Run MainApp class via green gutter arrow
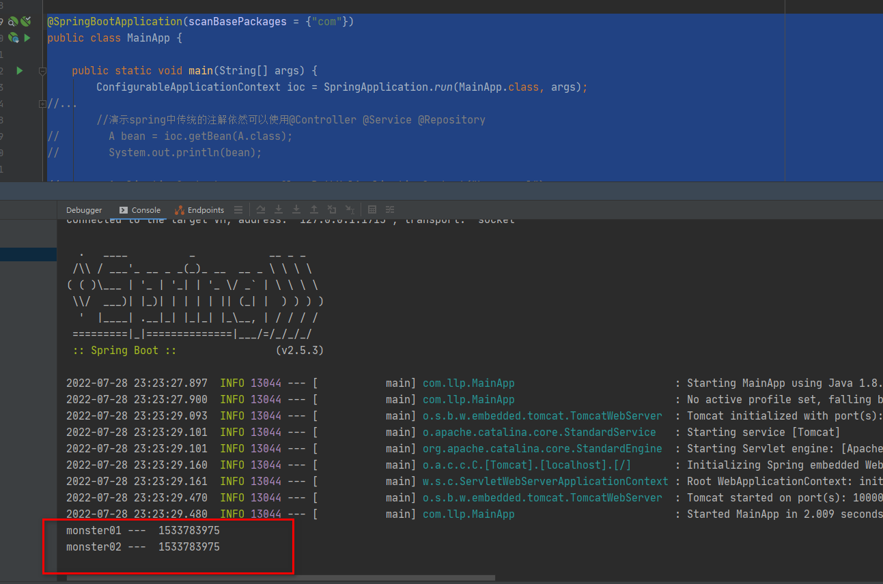The width and height of the screenshot is (883, 584). coord(27,38)
